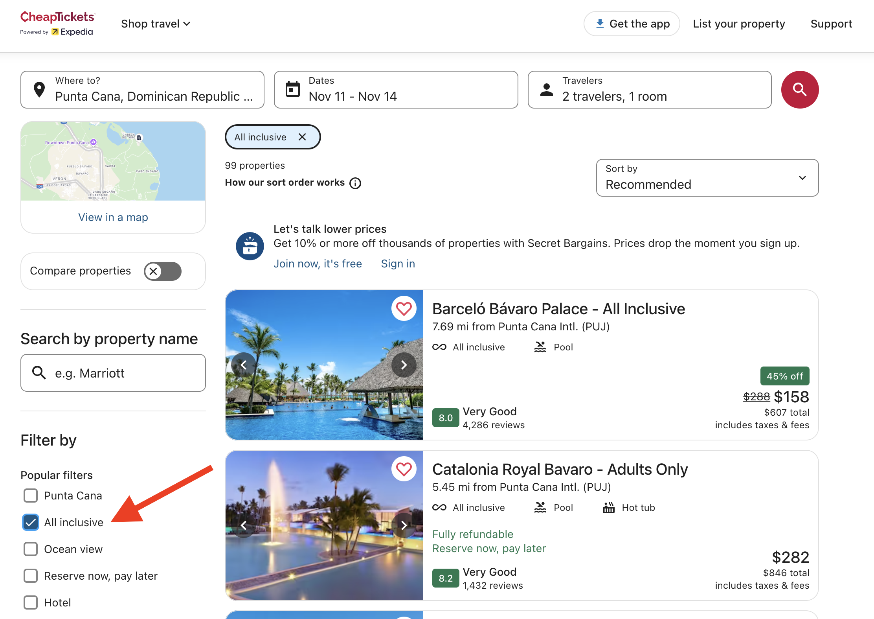This screenshot has height=619, width=874.
Task: Remove the All inclusive filter chip
Action: (x=302, y=137)
